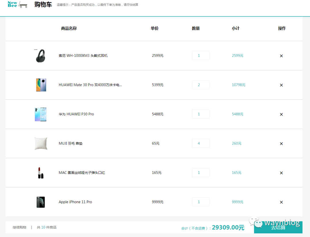Edit quantity field for HUAWEI P30 Pro
This screenshot has width=310, height=237.
coord(201,114)
